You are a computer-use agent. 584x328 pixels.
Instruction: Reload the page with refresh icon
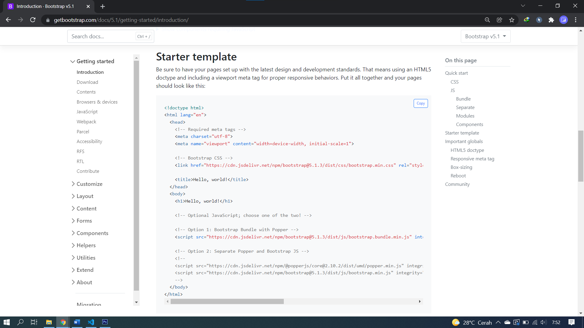(x=33, y=20)
